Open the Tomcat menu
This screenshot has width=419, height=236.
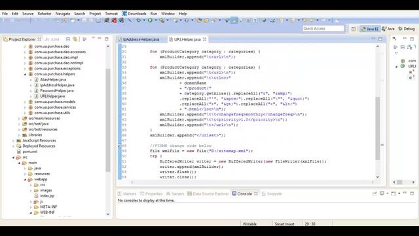pyautogui.click(x=111, y=13)
